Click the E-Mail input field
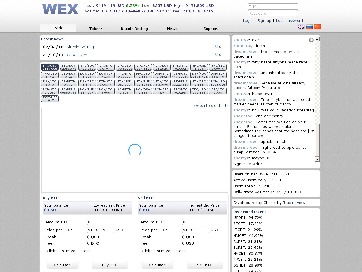Screen dimensions: 362x272 click(273, 6)
